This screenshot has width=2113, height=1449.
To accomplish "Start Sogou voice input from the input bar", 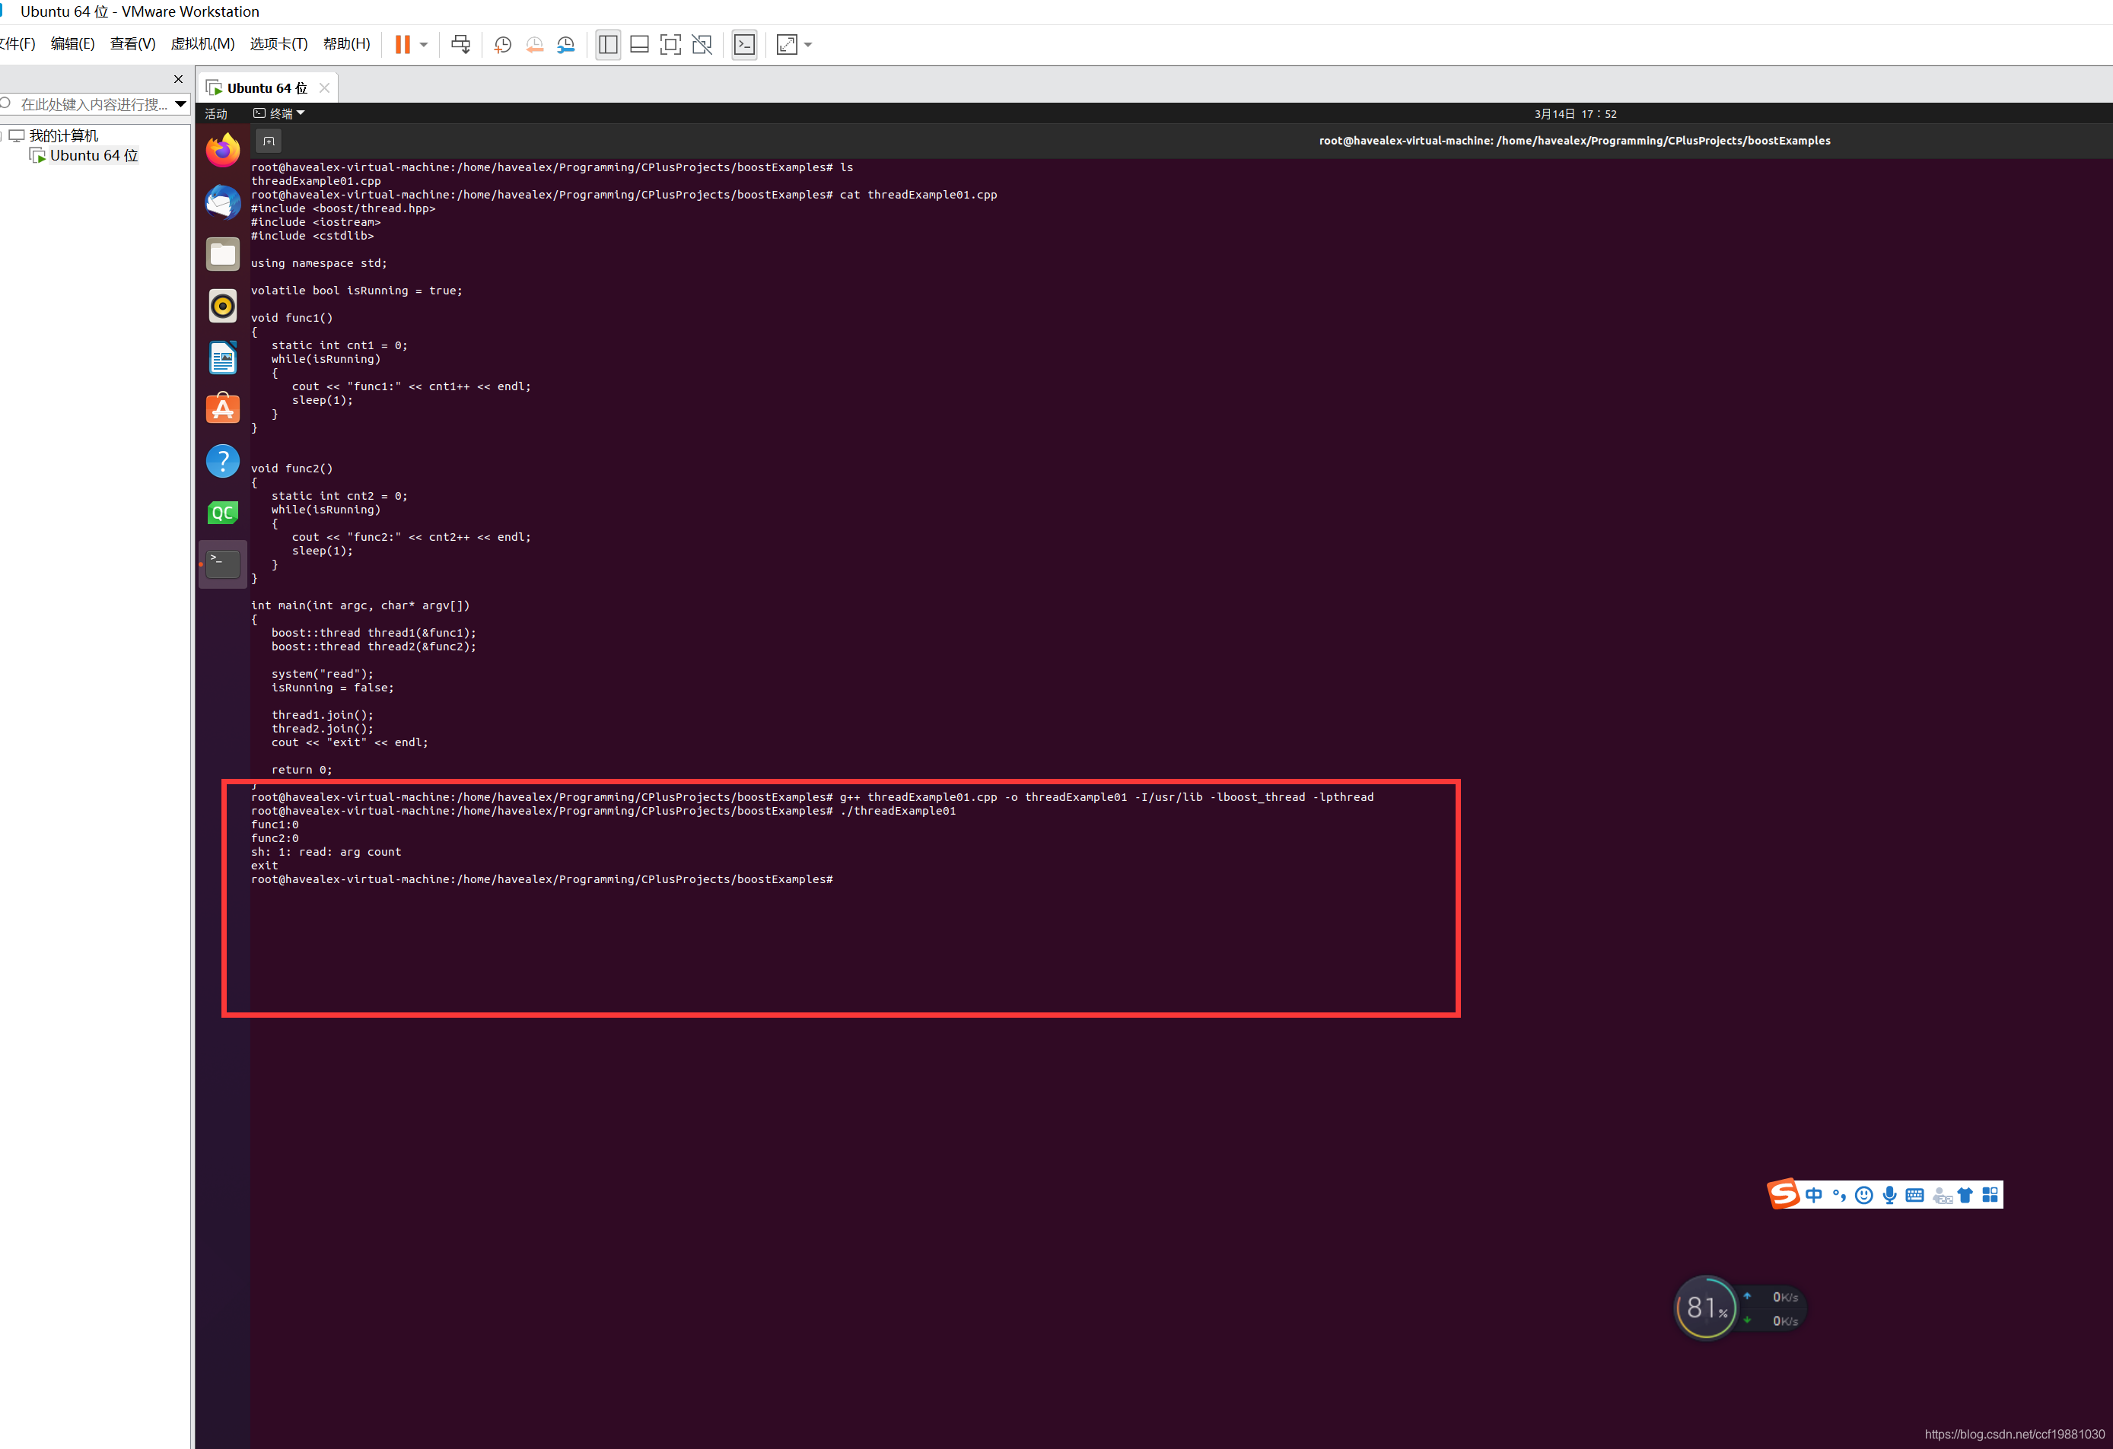I will [x=1890, y=1194].
